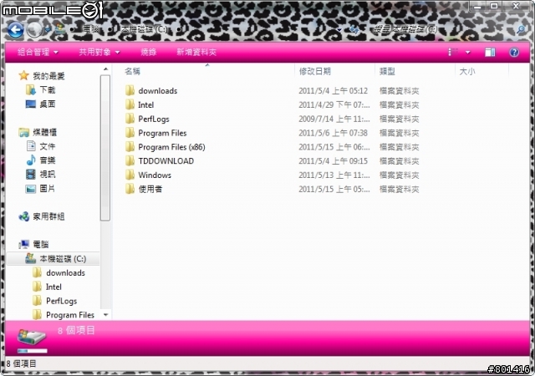Click the change view icon
Image resolution: width=535 pixels, height=376 pixels.
tap(453, 52)
